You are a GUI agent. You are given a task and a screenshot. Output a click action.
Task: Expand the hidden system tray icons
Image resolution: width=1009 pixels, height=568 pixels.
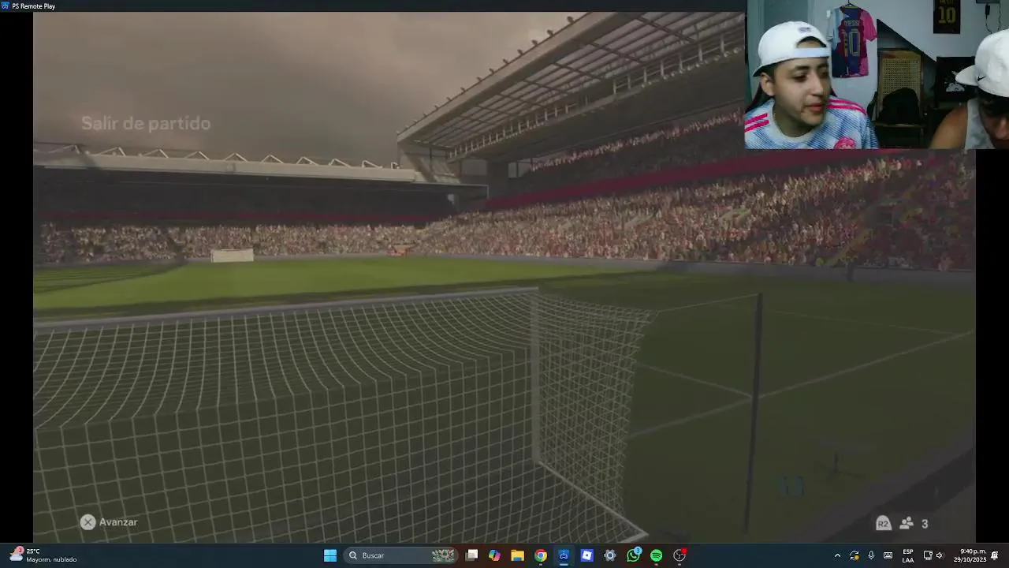pyautogui.click(x=837, y=555)
